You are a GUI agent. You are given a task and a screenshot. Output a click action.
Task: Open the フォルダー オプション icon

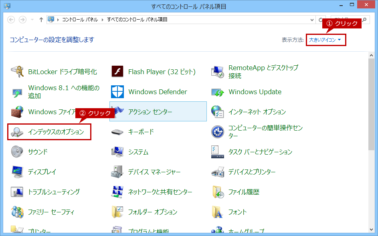pyautogui.click(x=117, y=212)
